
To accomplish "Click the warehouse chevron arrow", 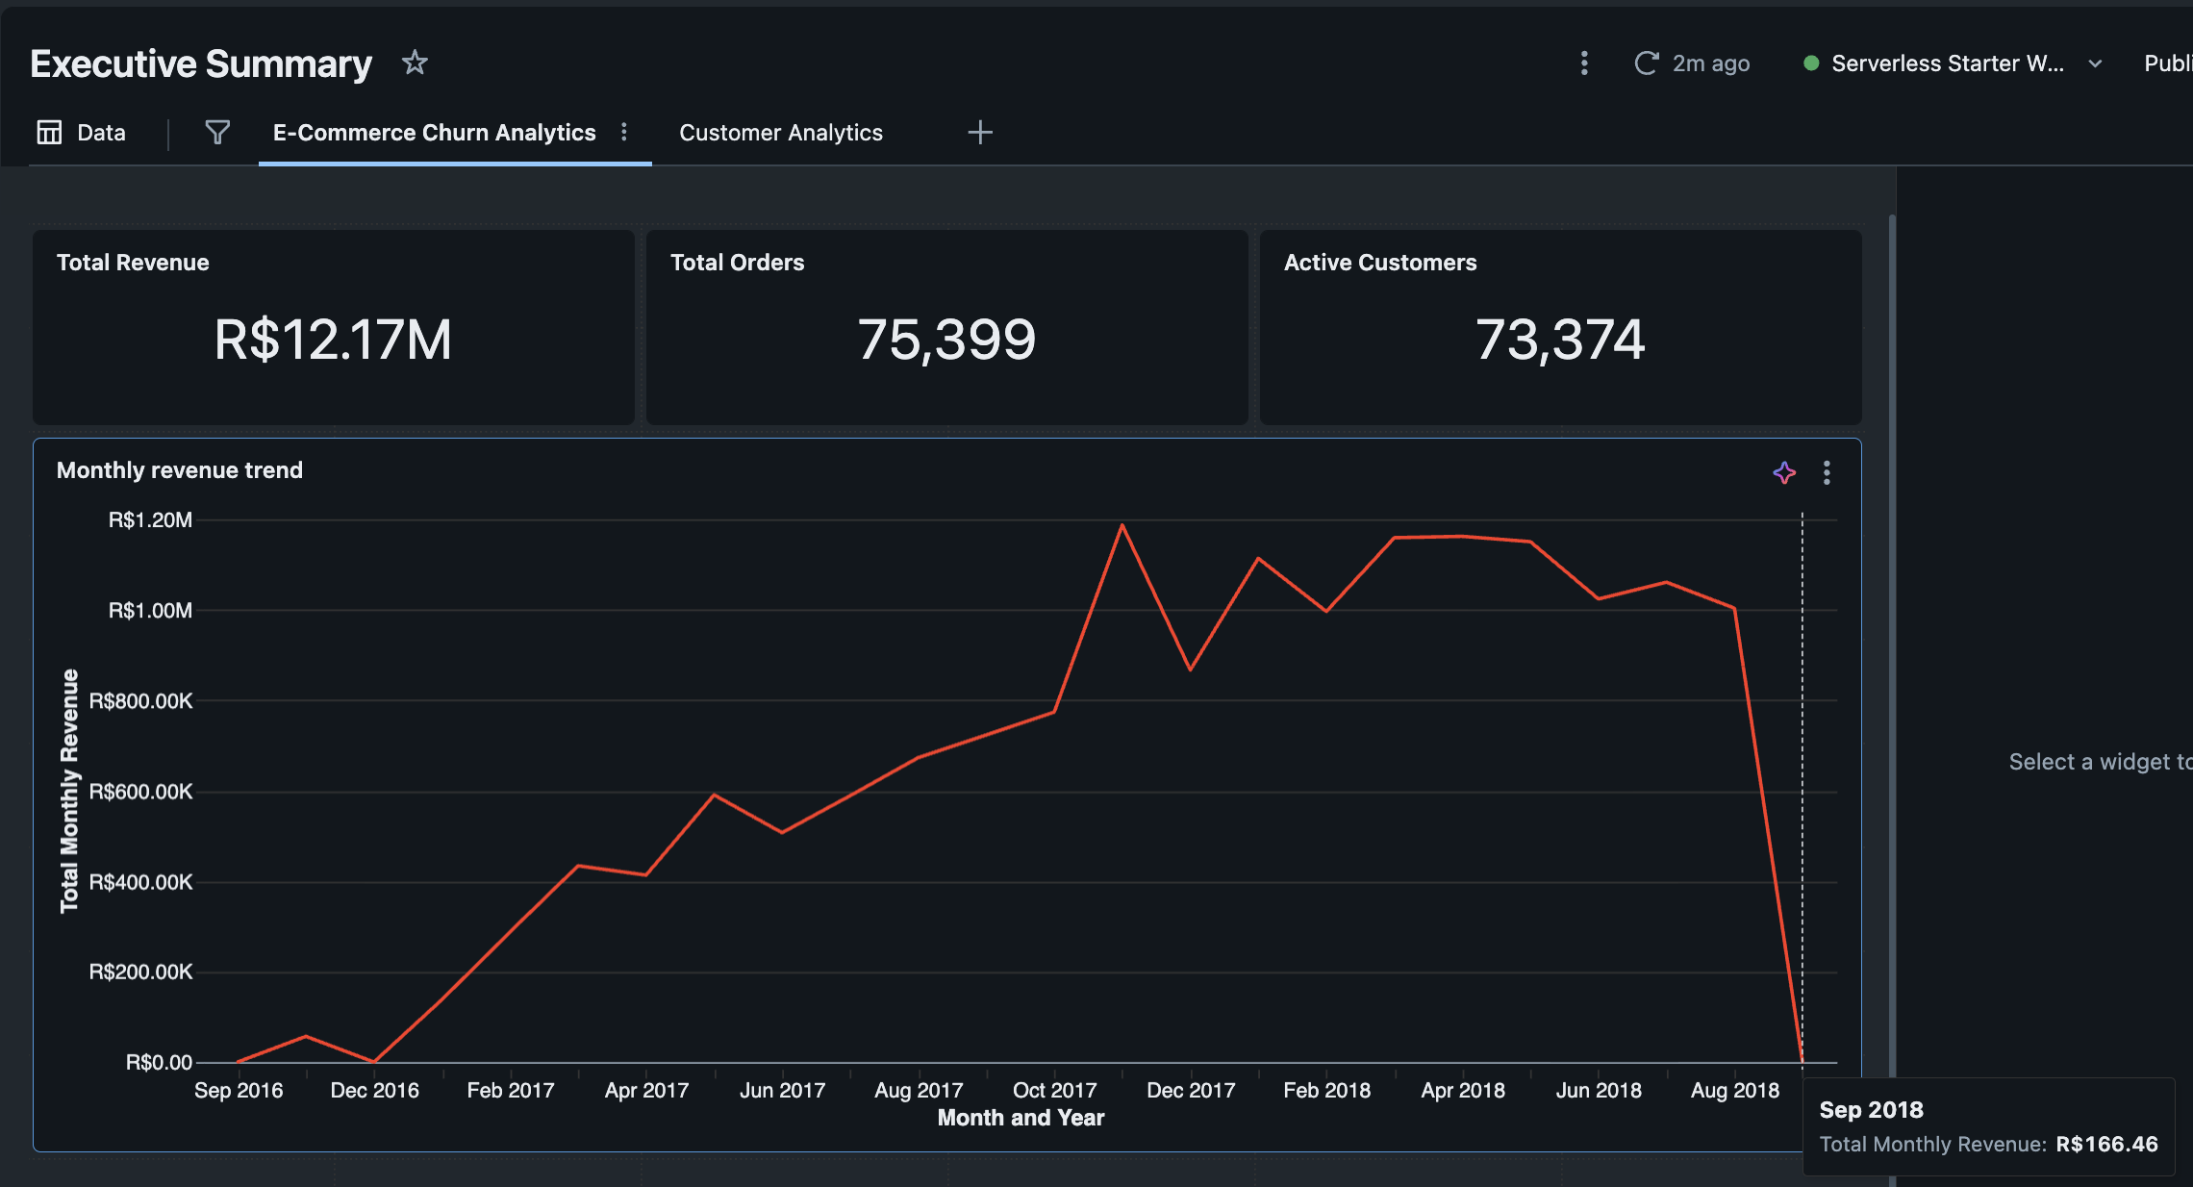I will [x=2095, y=64].
